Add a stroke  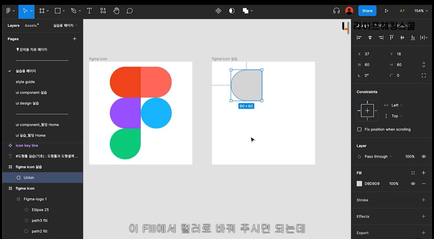(424, 200)
